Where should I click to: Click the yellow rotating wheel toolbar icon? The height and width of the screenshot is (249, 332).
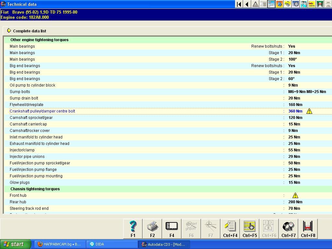(288, 4)
